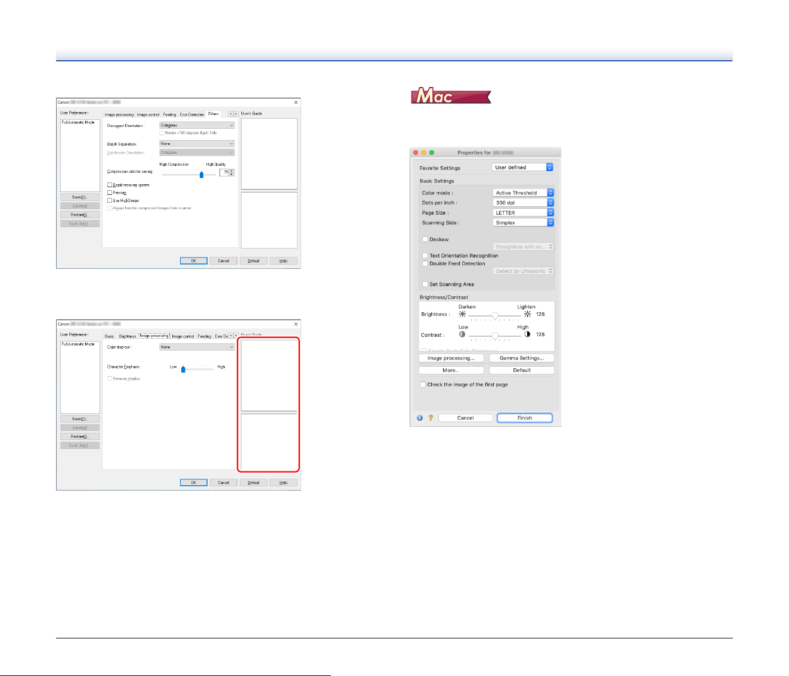The height and width of the screenshot is (676, 789).
Task: Open the Dots per inch dropdown
Action: click(524, 203)
